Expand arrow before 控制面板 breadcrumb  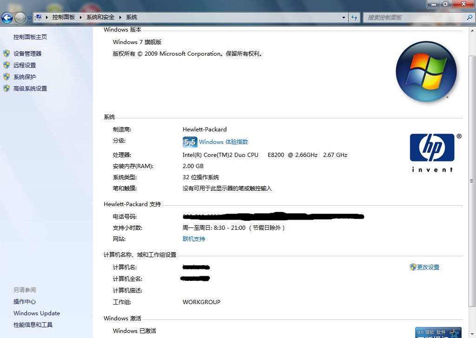pyautogui.click(x=47, y=17)
